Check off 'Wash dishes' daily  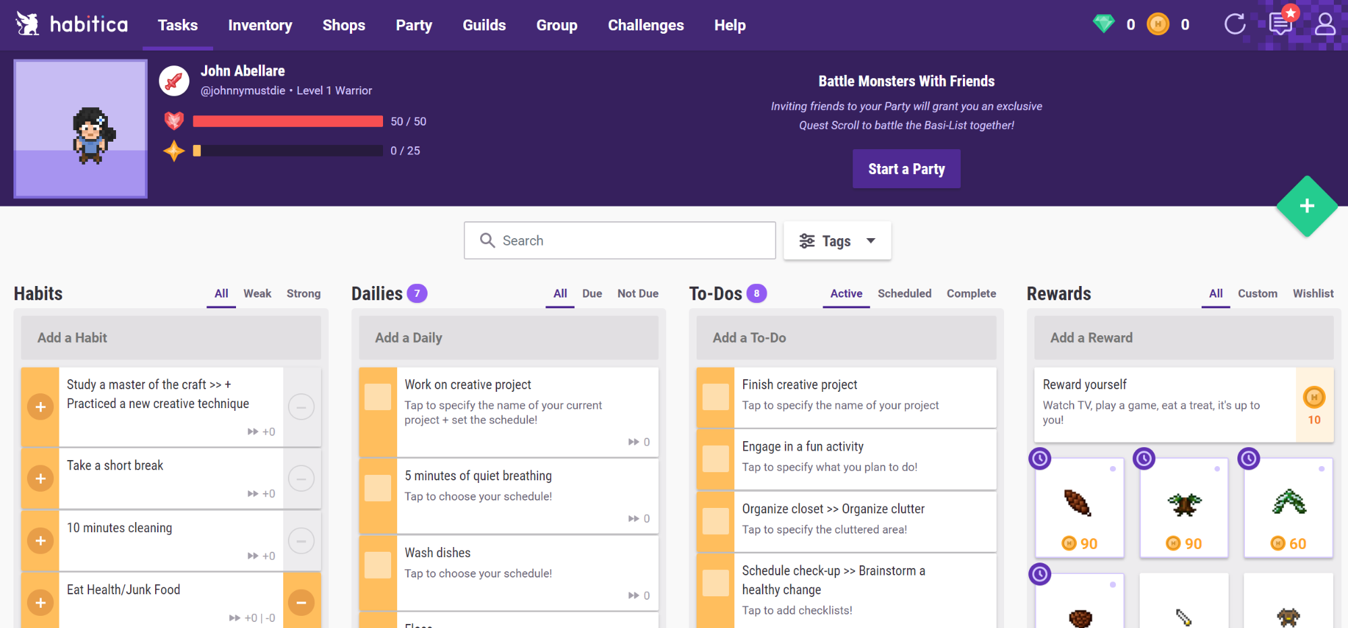[378, 565]
